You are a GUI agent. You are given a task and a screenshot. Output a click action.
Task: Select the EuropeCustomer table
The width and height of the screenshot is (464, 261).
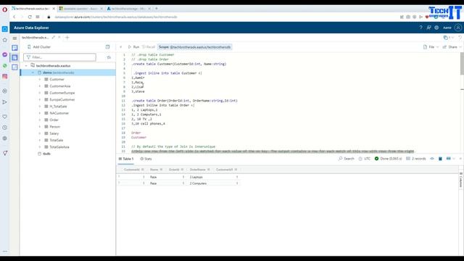(x=62, y=100)
